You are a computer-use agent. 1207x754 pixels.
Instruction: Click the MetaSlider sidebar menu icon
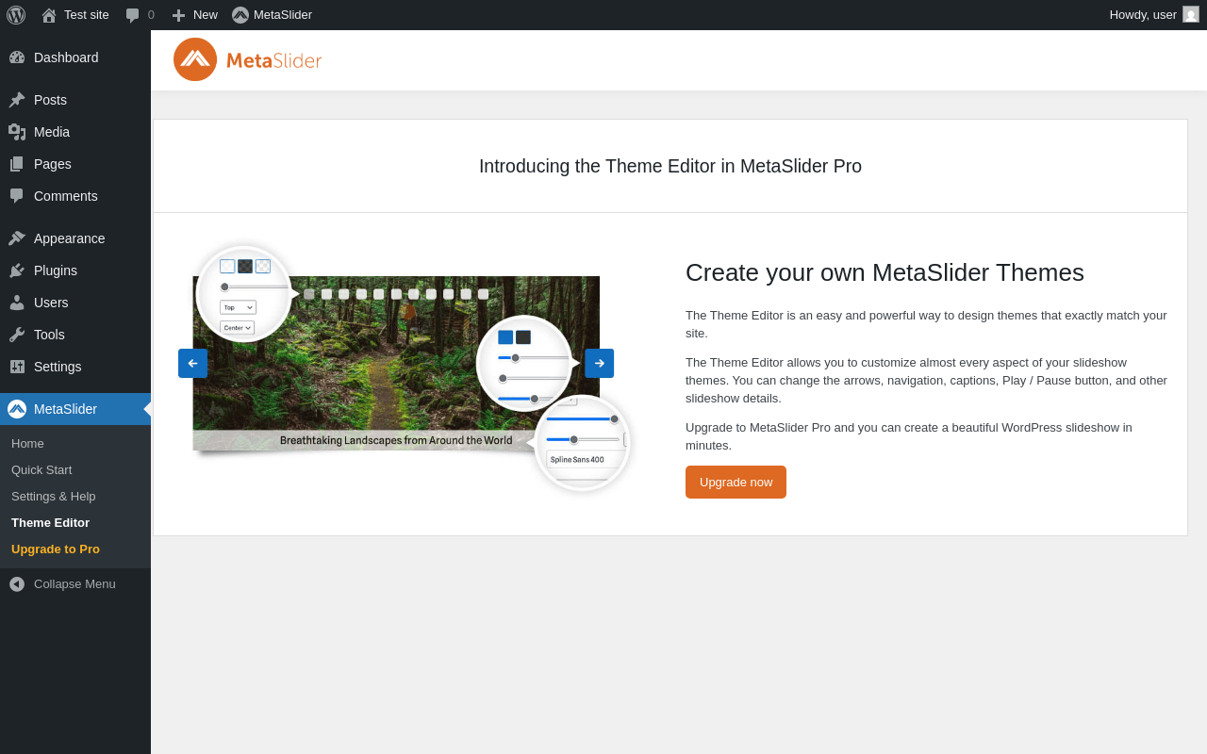pyautogui.click(x=17, y=409)
